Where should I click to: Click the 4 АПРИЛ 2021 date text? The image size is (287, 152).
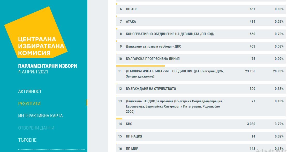tap(33, 72)
